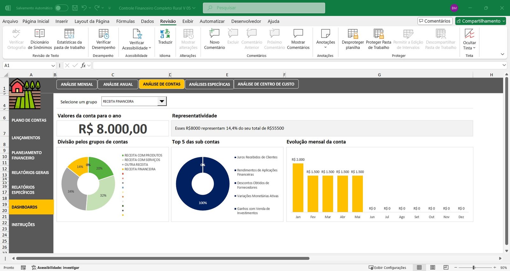Click the Compartilhamento button

tap(480, 21)
